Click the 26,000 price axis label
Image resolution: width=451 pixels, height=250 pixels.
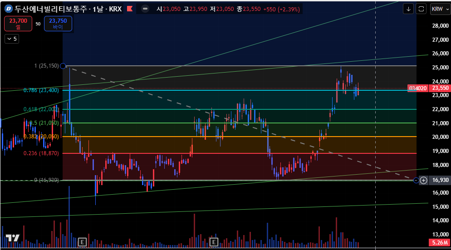440,54
